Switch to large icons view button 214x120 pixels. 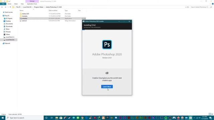click(212, 114)
